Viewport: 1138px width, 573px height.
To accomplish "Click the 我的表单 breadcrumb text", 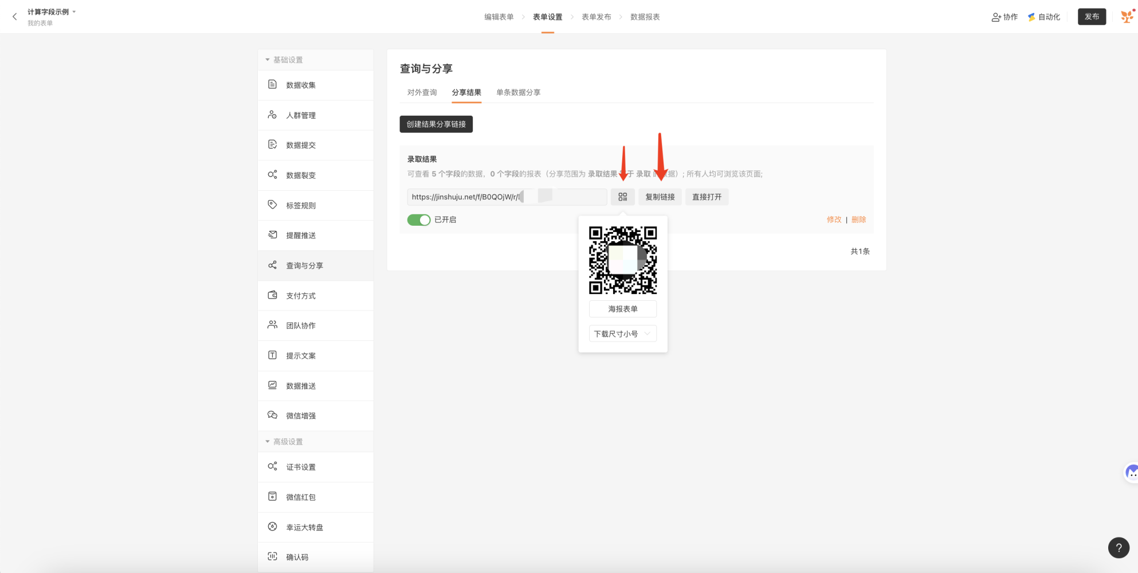I will tap(40, 23).
